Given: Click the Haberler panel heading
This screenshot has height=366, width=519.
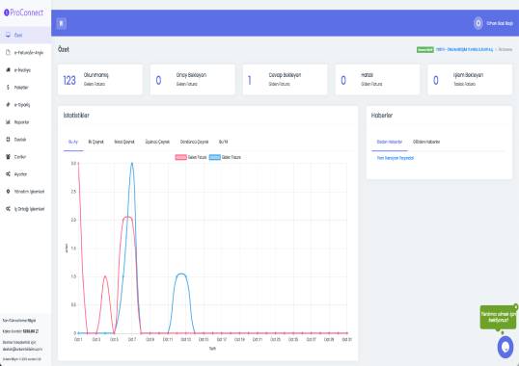Looking at the screenshot, I should (x=382, y=116).
